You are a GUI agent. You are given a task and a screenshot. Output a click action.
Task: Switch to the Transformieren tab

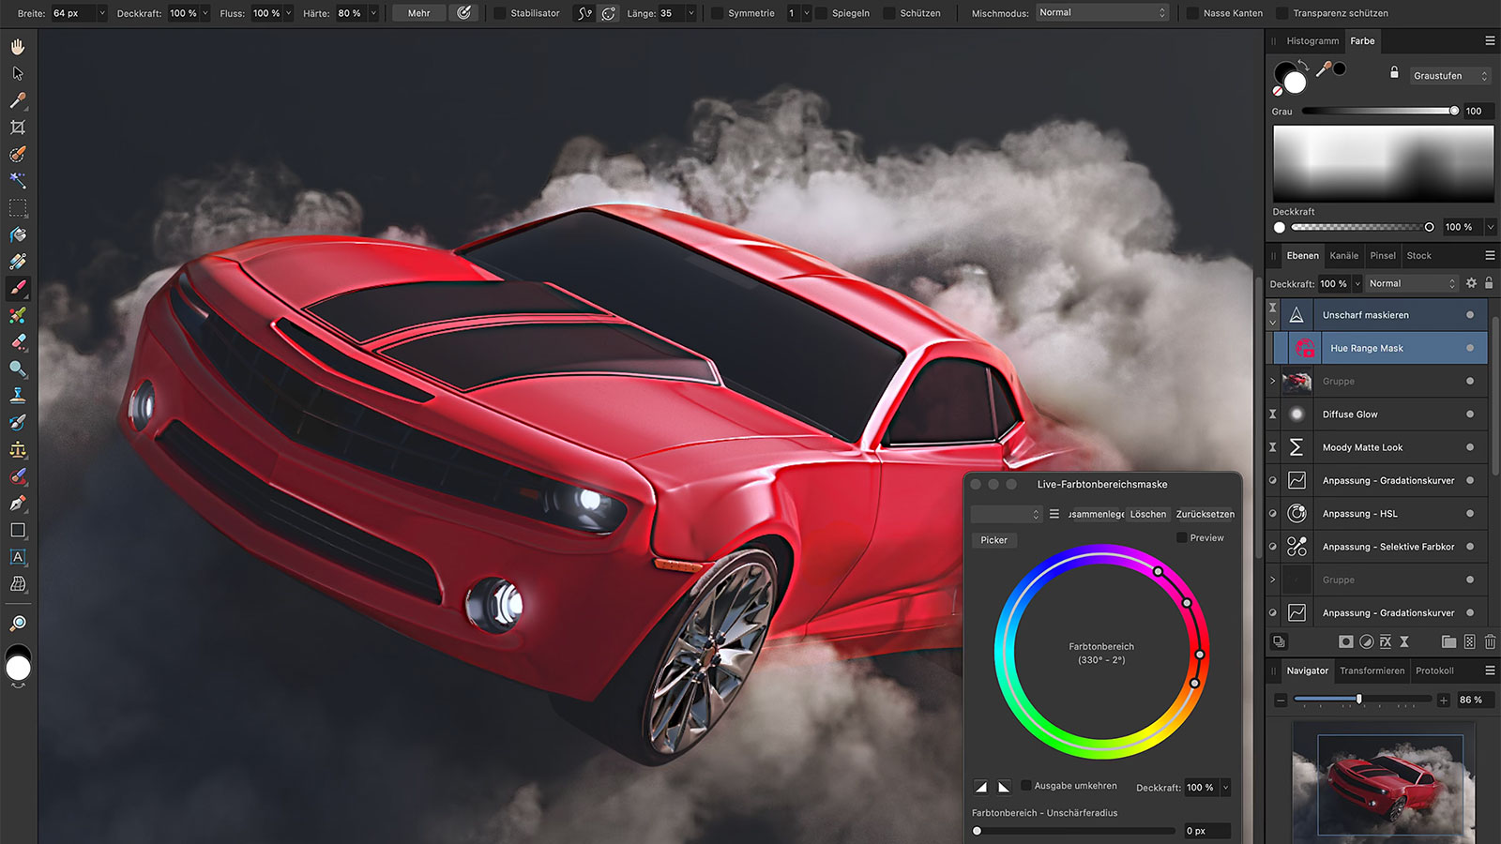[x=1372, y=671]
